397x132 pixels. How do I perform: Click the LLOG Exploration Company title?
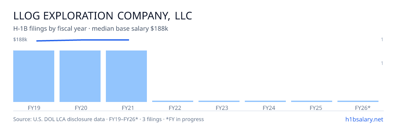pyautogui.click(x=103, y=16)
